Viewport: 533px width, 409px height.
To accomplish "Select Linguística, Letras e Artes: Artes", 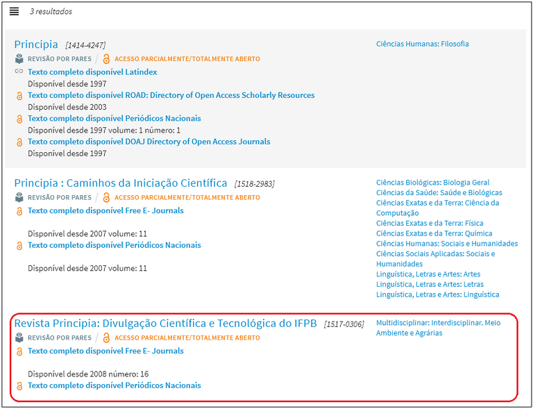I will (428, 274).
